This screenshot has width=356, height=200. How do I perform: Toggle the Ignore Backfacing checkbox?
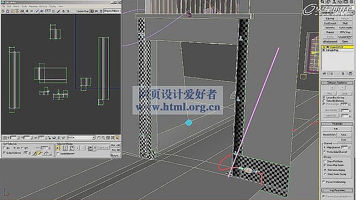324,97
